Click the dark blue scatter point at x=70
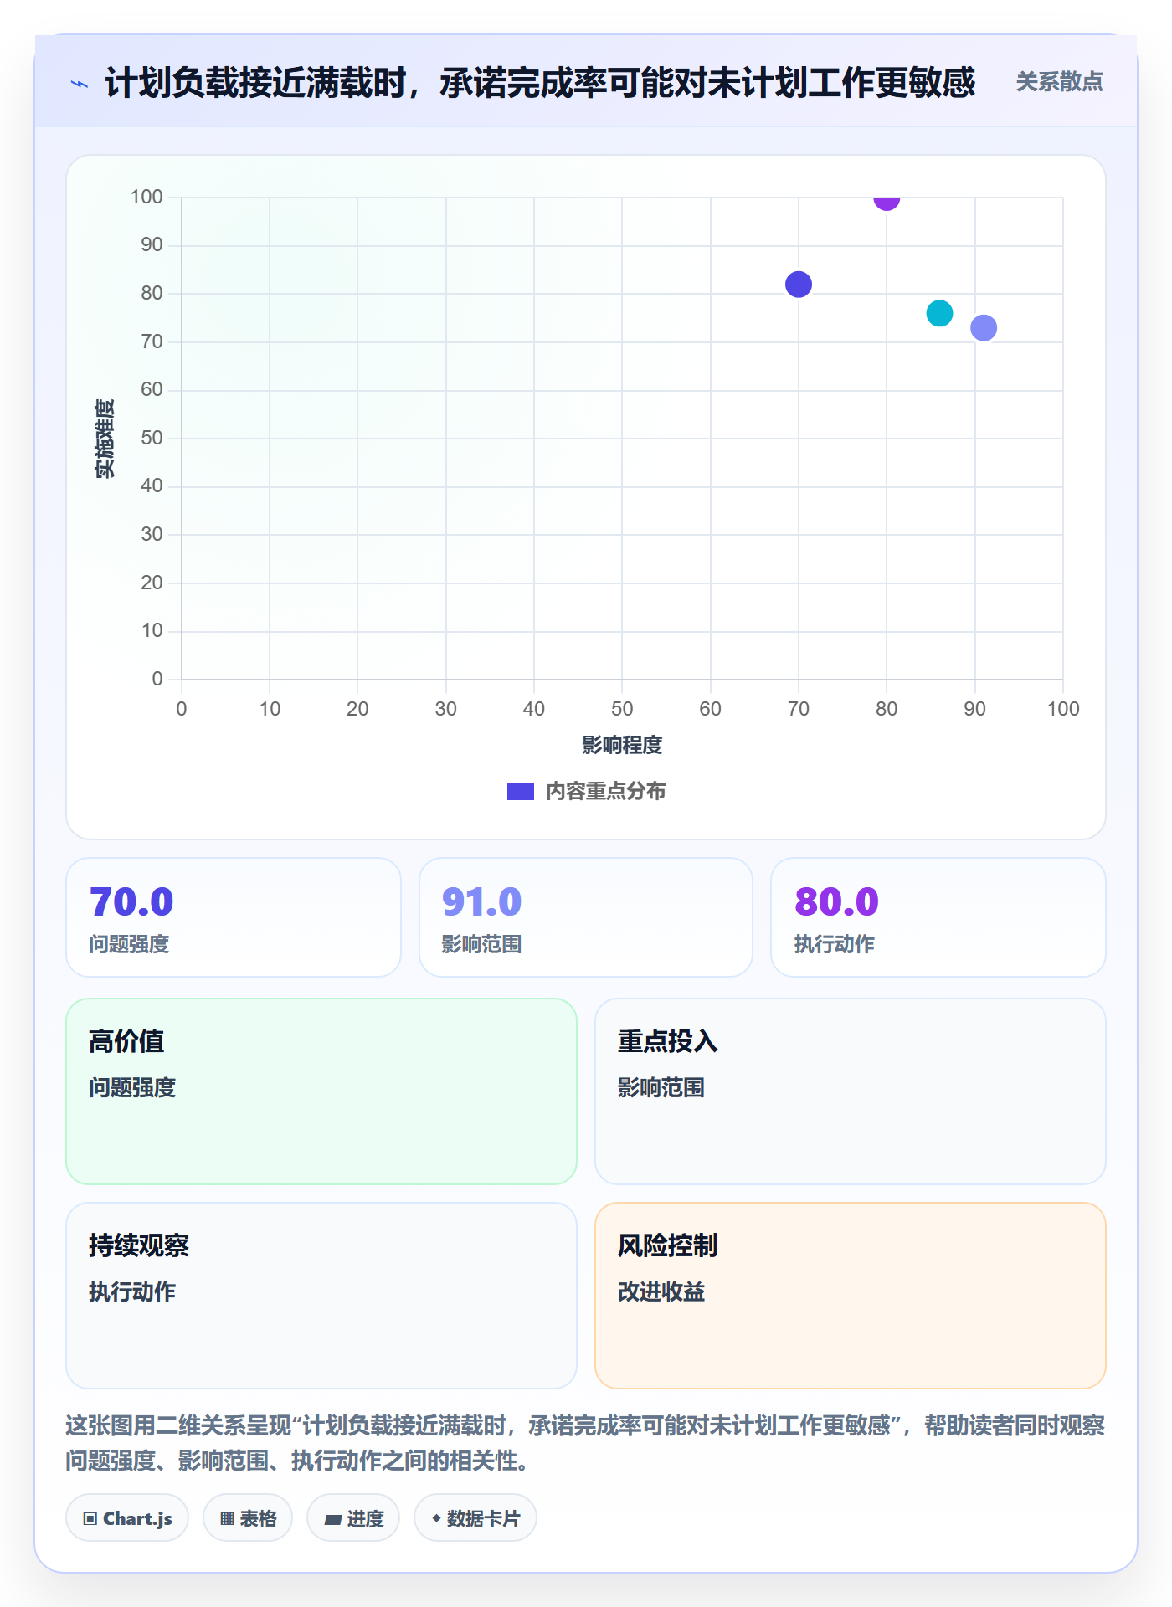This screenshot has width=1172, height=1607. (799, 285)
